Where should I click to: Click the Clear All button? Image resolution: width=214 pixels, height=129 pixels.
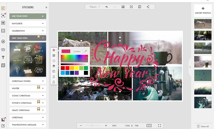[203, 126]
